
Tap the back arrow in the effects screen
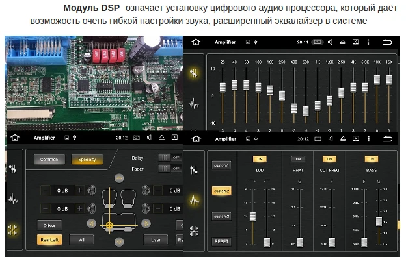point(388,139)
